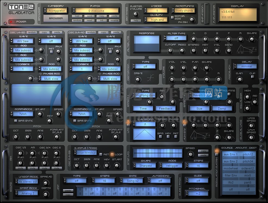
Task: Open the Filter Type dropdown
Action: [176, 38]
